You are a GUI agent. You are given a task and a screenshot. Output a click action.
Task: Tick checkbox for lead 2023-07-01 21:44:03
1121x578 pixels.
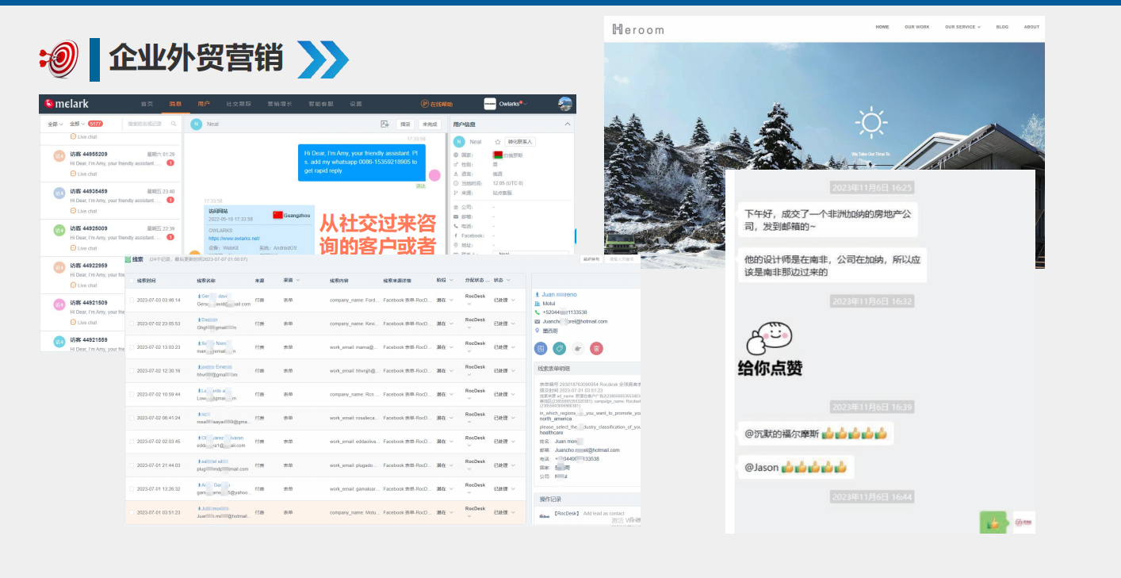pyautogui.click(x=132, y=465)
